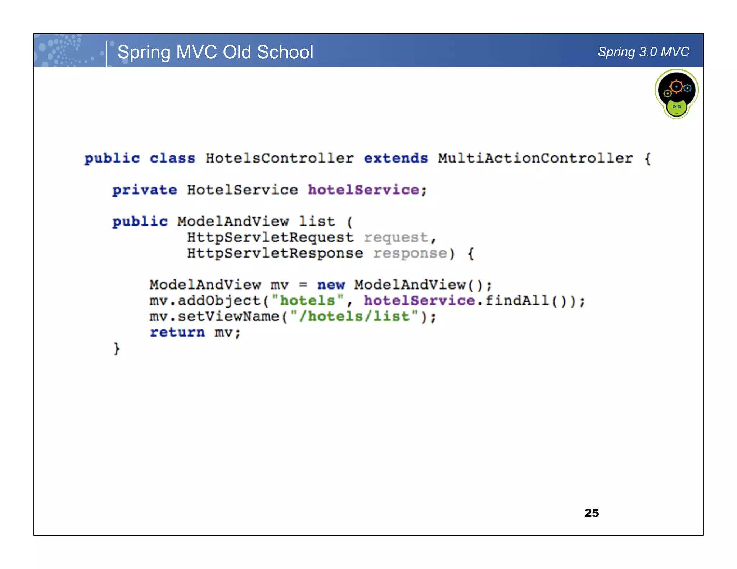Click the green "hotels" string literal
The image size is (737, 569).
pos(307,300)
